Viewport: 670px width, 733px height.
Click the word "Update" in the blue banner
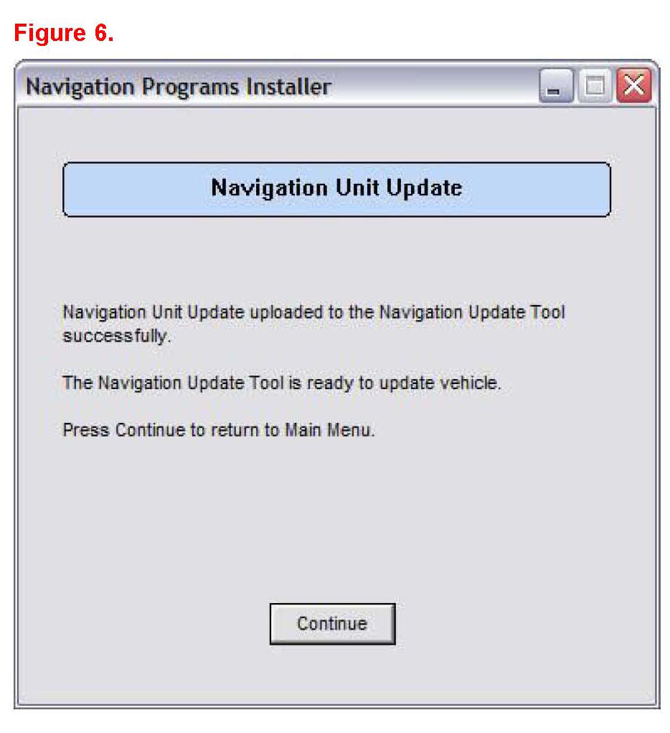pos(424,188)
